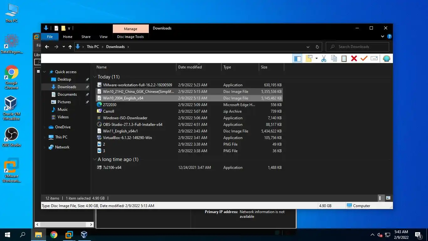Switch to Details view icon in the status bar

[380, 198]
